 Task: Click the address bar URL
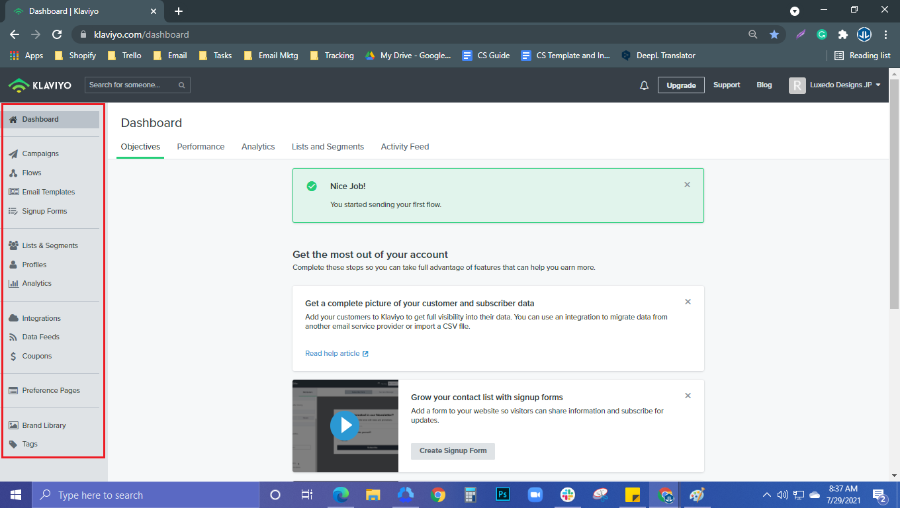tap(142, 34)
